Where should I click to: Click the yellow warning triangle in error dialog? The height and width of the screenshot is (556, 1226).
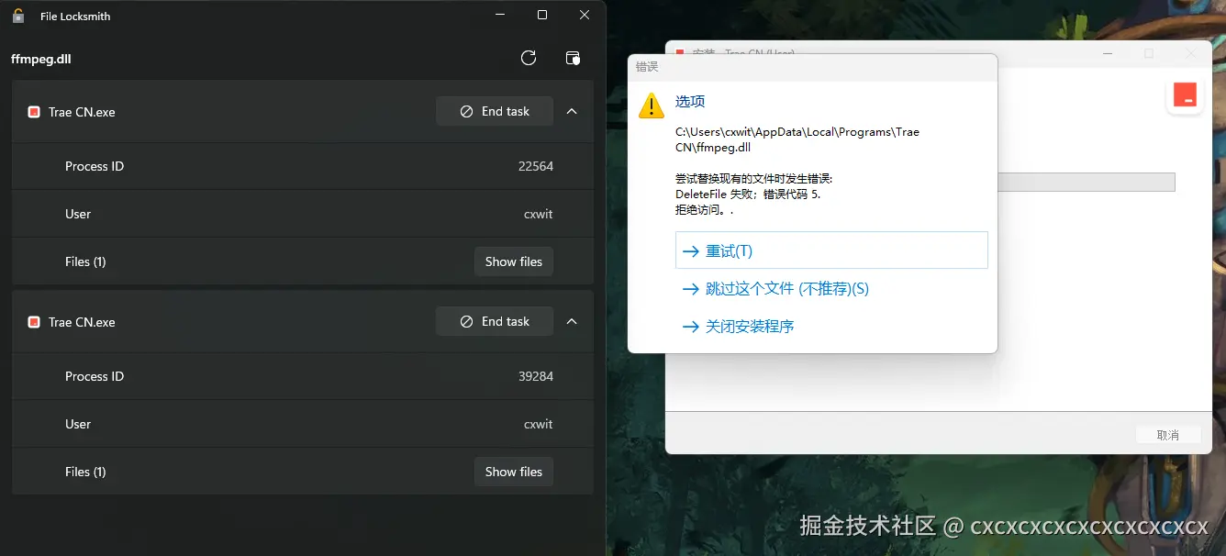(651, 106)
